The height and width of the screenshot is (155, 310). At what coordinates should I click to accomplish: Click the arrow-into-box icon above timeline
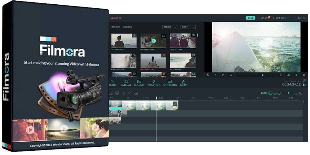pyautogui.click(x=136, y=93)
